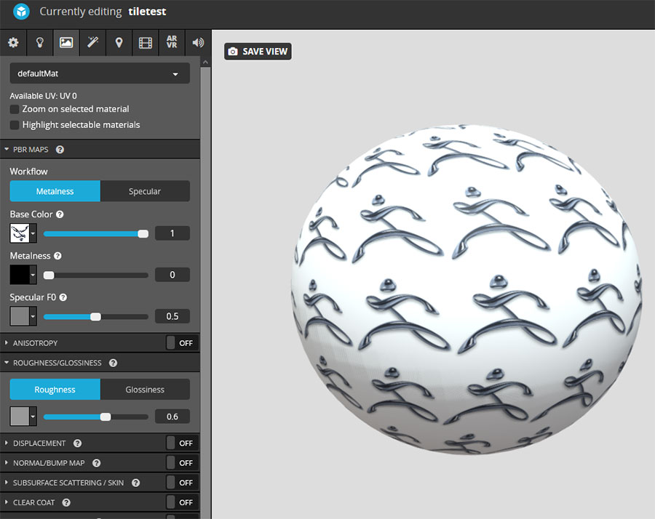Click help icon next to PBR MAPS
Image resolution: width=655 pixels, height=519 pixels.
tap(60, 149)
